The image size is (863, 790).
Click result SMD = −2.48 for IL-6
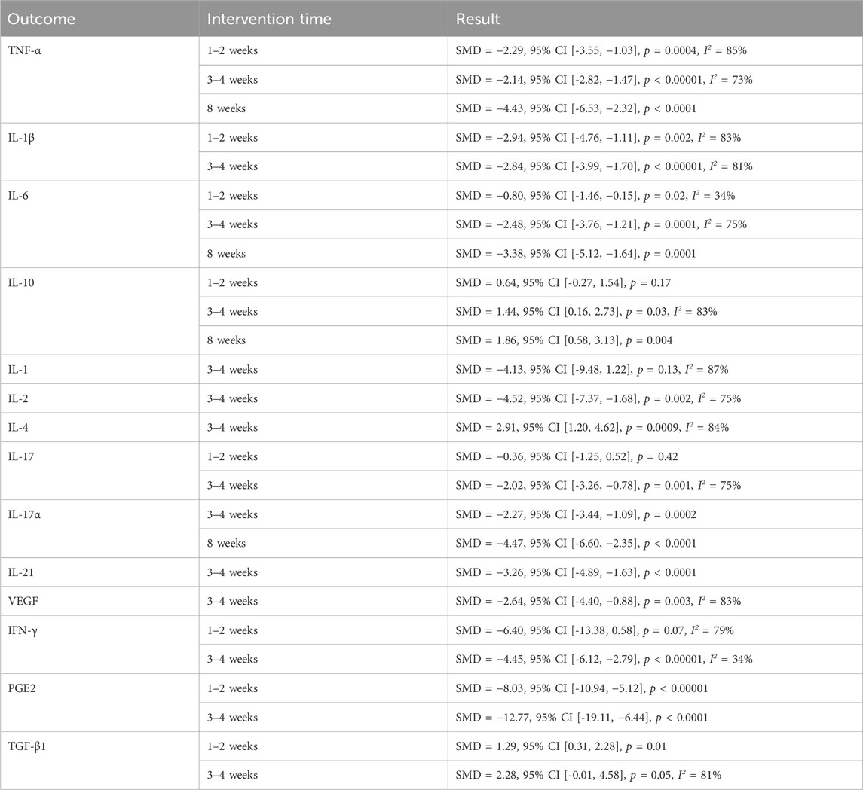pos(655,224)
